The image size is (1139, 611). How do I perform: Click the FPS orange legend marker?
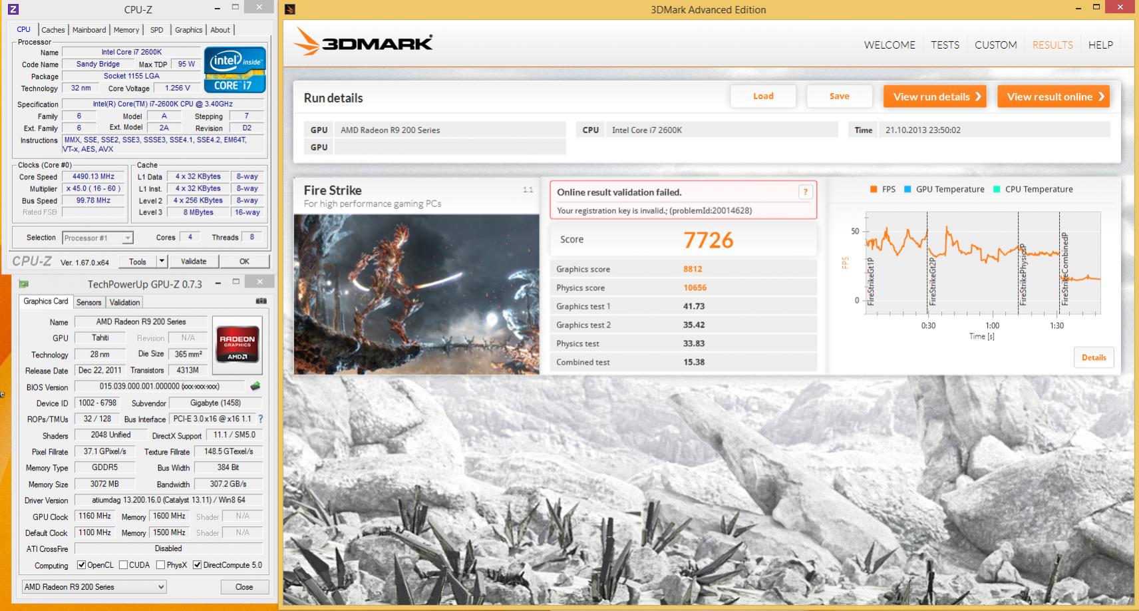[873, 189]
